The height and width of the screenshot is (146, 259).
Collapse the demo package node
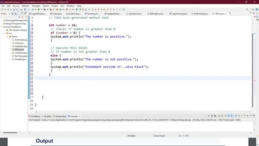7,36
